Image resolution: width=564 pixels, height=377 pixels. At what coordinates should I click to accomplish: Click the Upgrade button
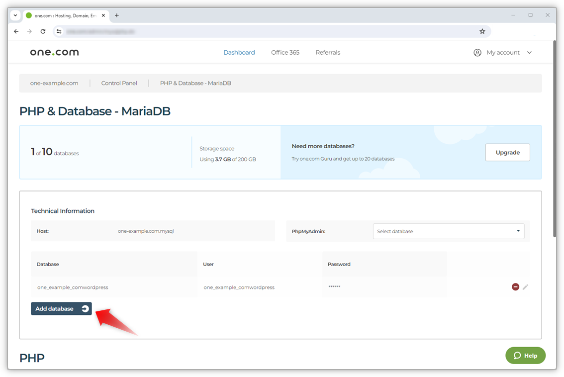[x=507, y=152]
